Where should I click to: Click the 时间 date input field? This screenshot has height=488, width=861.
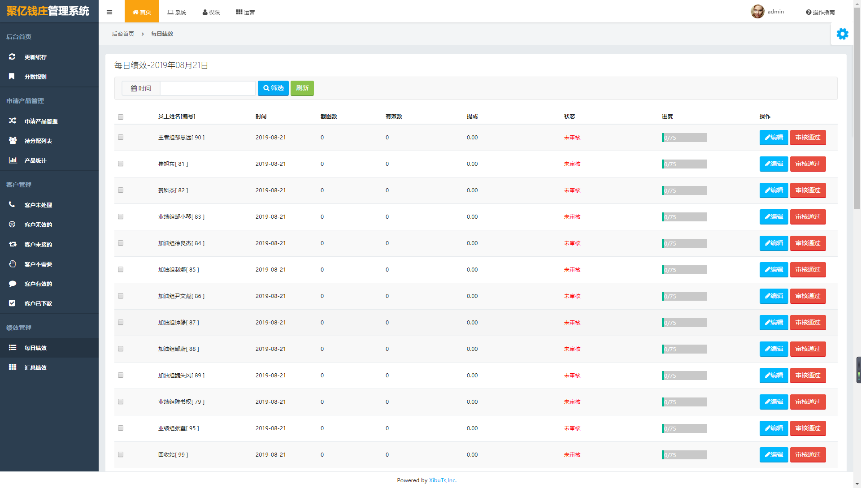tap(208, 88)
